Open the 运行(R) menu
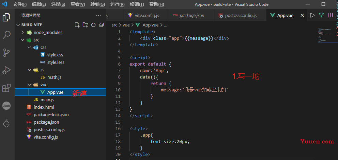 click(118, 4)
